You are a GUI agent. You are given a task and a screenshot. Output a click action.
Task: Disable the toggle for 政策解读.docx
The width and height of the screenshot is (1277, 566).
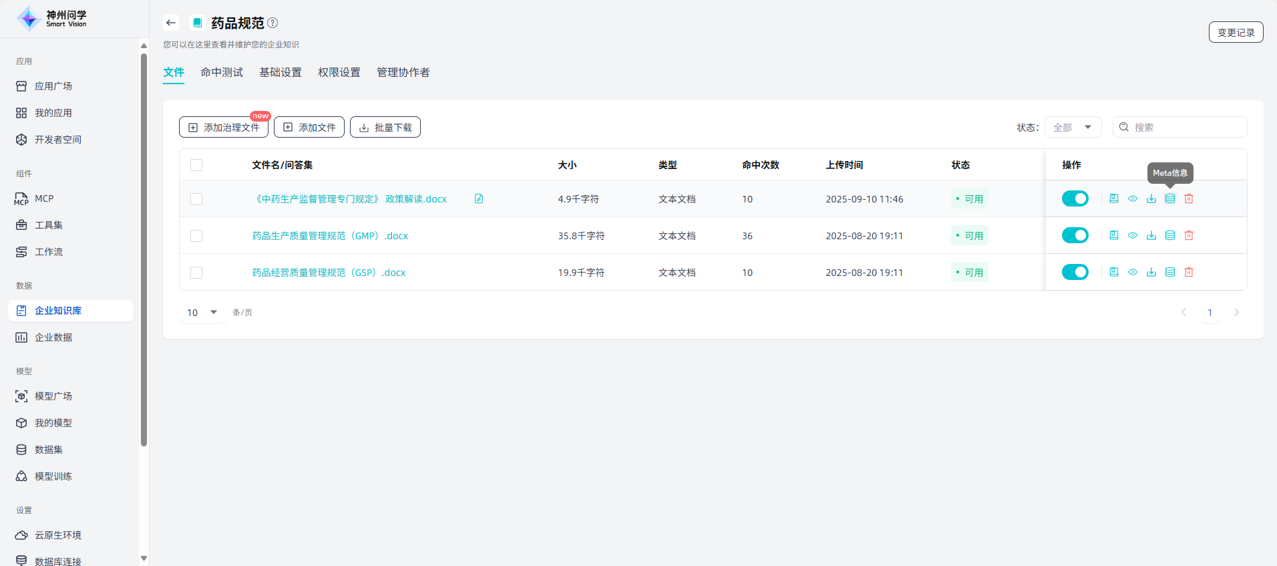click(1075, 198)
